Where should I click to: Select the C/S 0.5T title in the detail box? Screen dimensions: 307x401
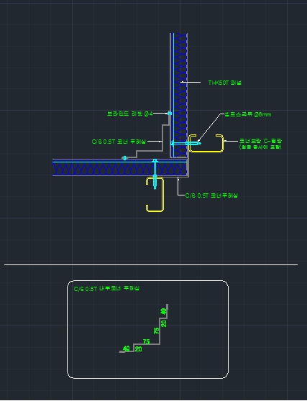106,289
